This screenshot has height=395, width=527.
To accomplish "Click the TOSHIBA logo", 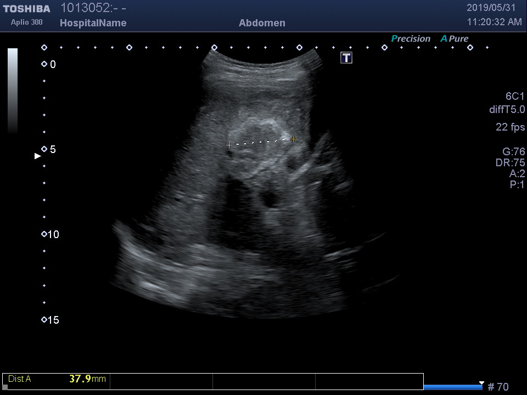I will click(26, 9).
